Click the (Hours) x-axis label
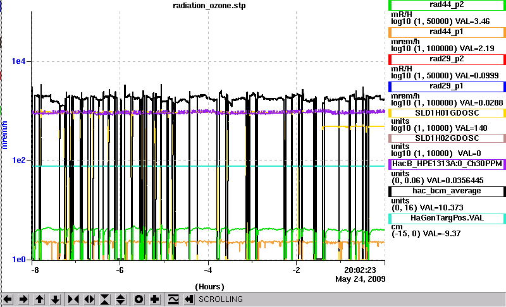 click(209, 287)
